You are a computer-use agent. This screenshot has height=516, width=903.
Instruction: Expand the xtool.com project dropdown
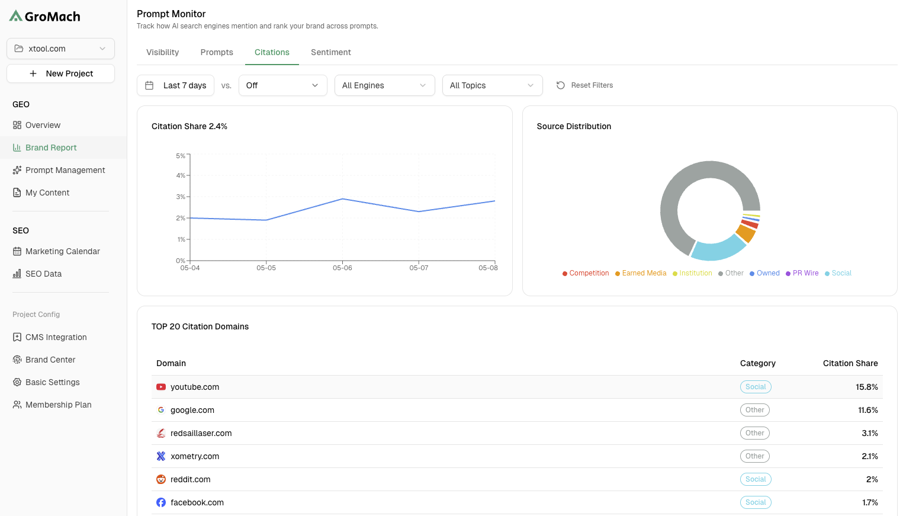coord(60,49)
